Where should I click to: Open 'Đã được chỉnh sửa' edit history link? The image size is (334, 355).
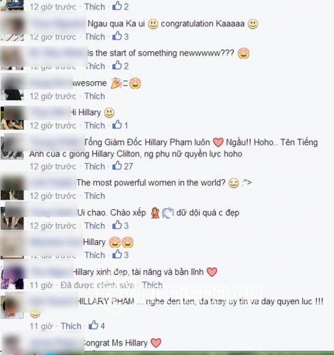[x=97, y=285]
